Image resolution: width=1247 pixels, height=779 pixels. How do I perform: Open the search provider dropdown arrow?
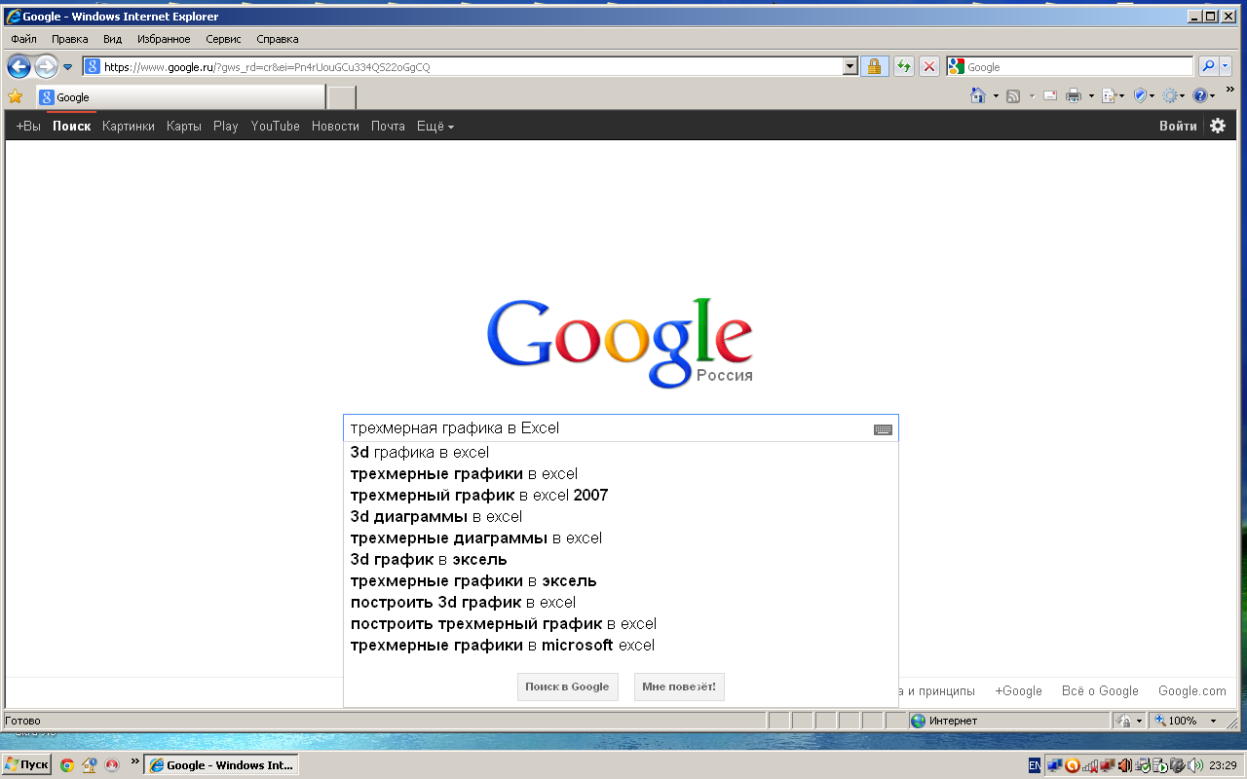[1226, 66]
